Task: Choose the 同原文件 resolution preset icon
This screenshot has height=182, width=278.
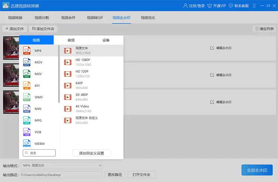Action: click(x=68, y=51)
